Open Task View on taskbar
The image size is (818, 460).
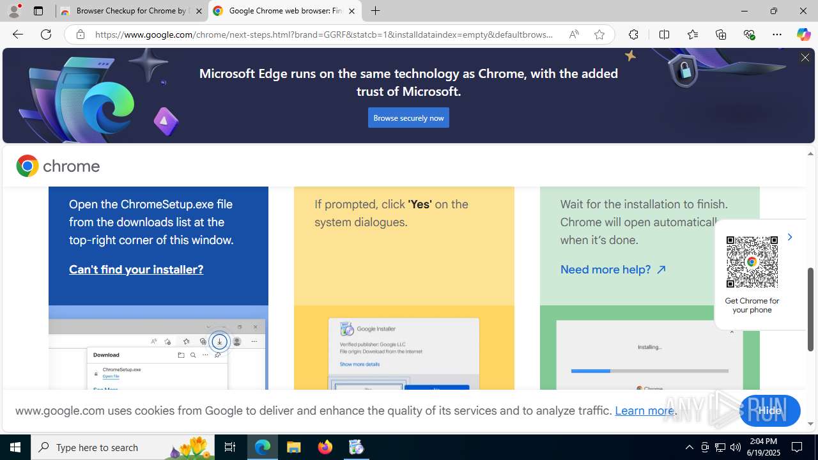pos(229,447)
